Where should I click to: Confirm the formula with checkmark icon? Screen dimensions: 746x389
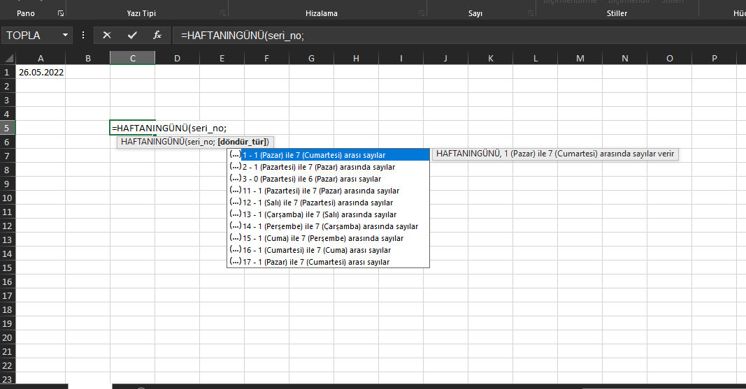coord(132,35)
